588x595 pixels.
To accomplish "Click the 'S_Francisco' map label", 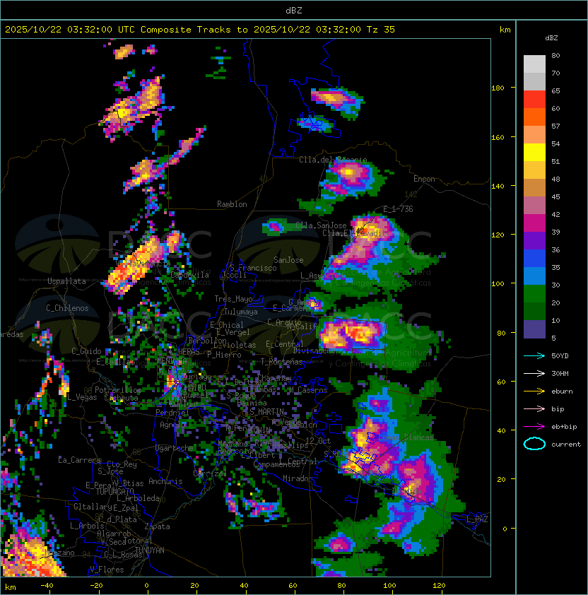I will coord(253,268).
